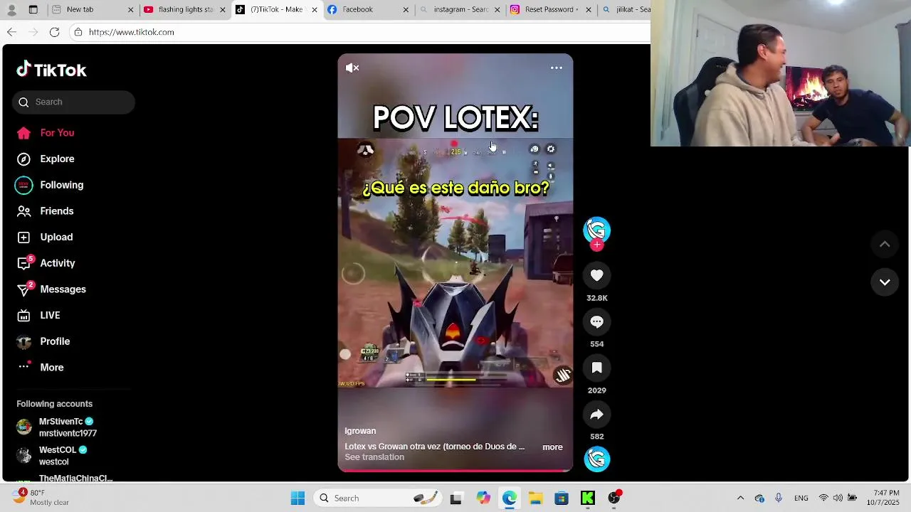Open Copilot from taskbar
This screenshot has height=512, width=911.
point(483,498)
